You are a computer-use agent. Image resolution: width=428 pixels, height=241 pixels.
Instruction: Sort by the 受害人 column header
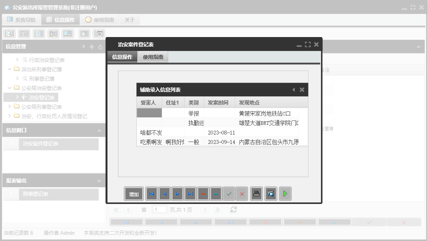(148, 103)
